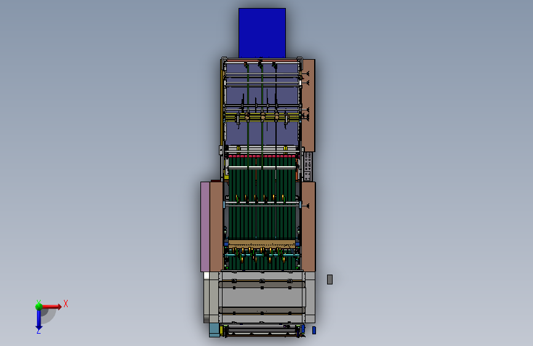Select the cyan cross bar near the lower rollers
Screen dimensions: 533x346
[x=262, y=254]
